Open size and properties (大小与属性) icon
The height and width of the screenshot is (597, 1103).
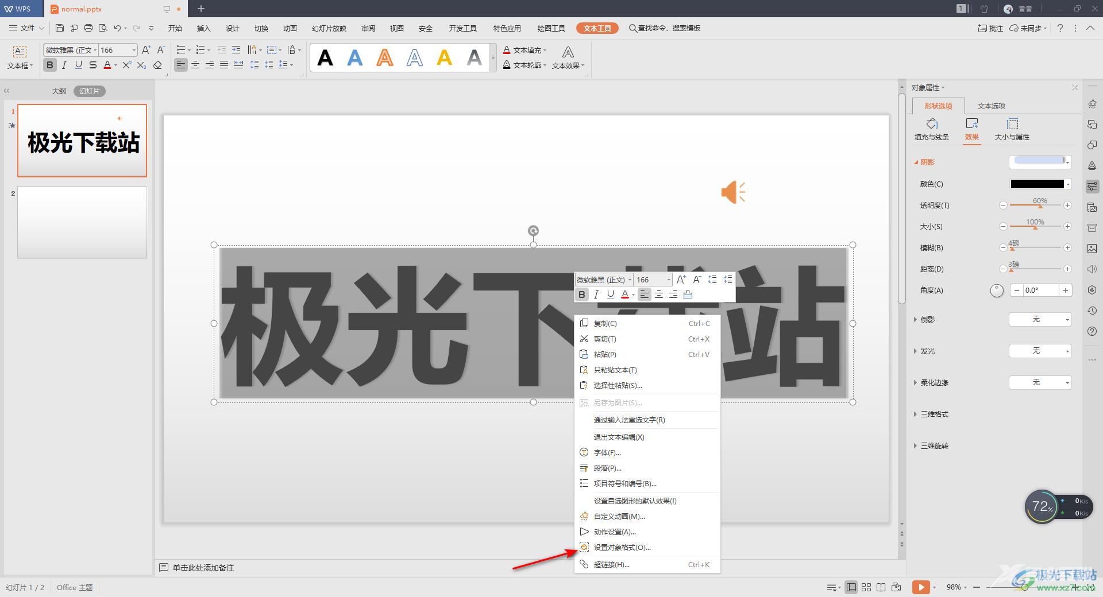pyautogui.click(x=1012, y=129)
